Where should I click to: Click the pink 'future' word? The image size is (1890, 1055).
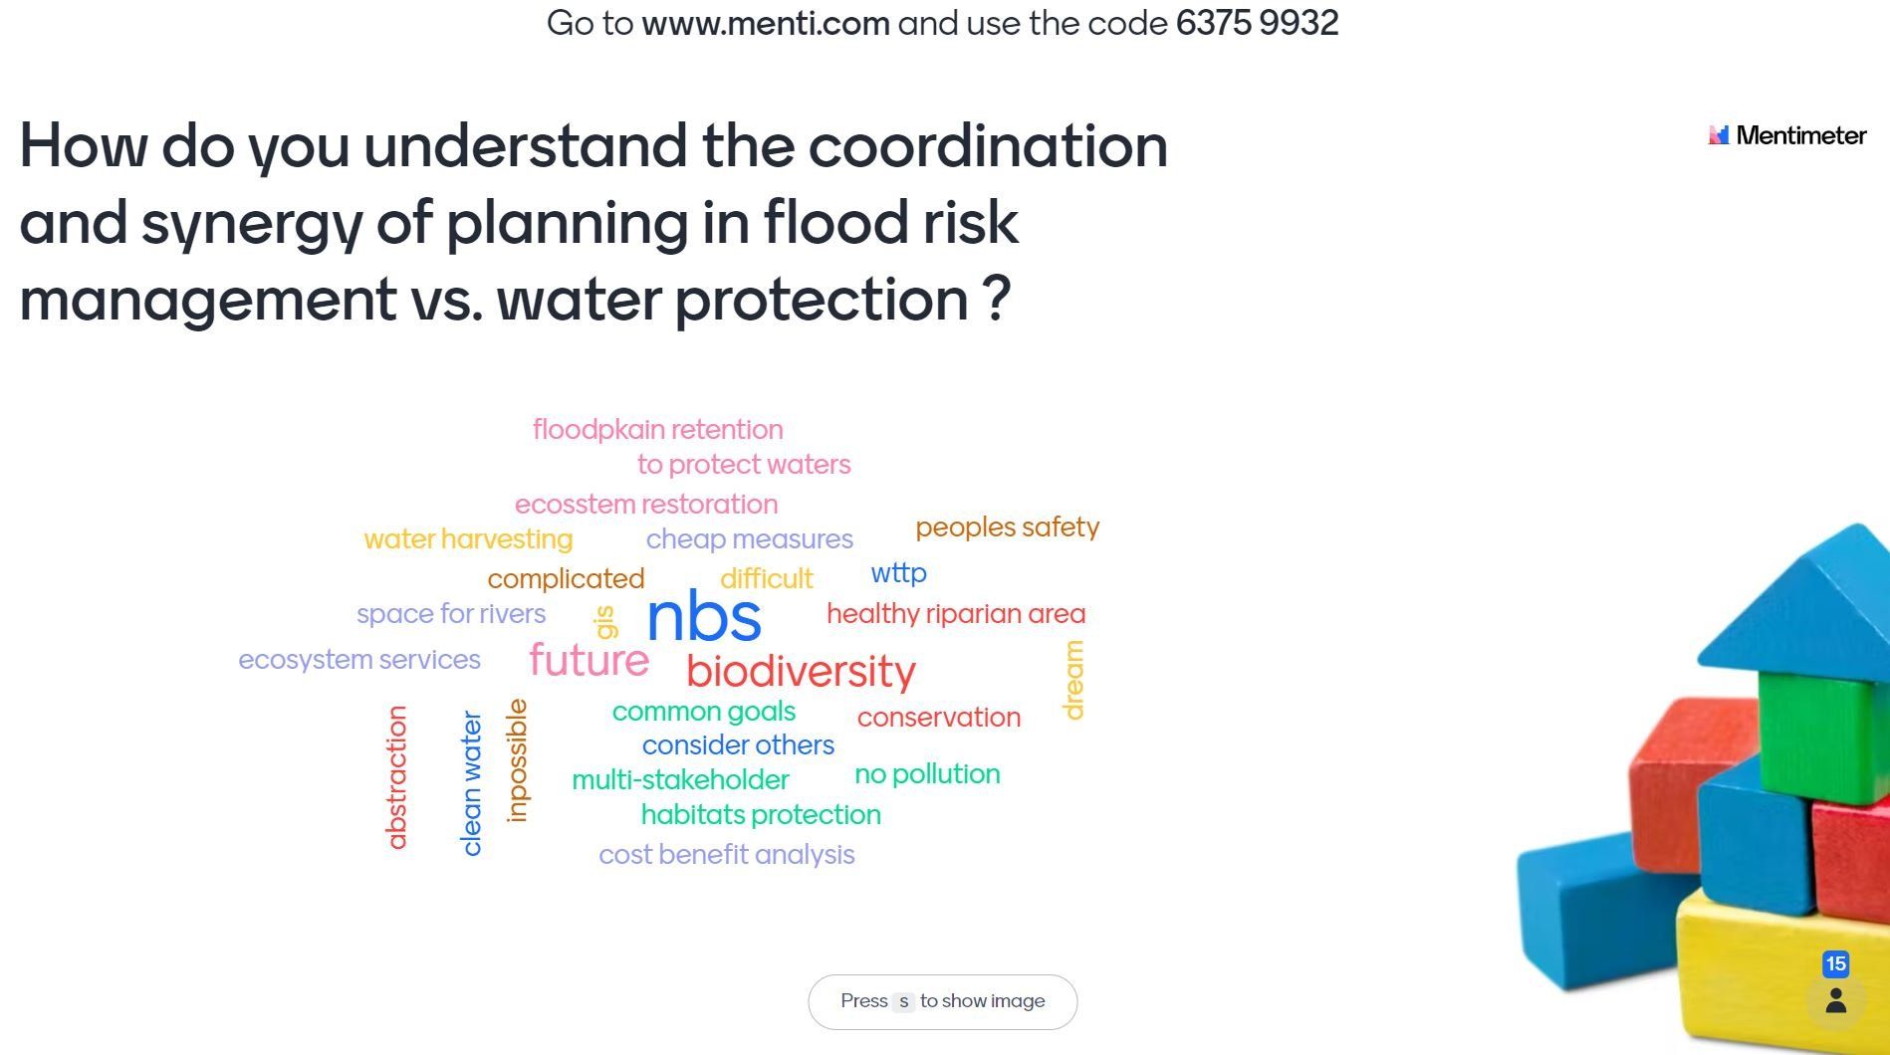coord(589,660)
